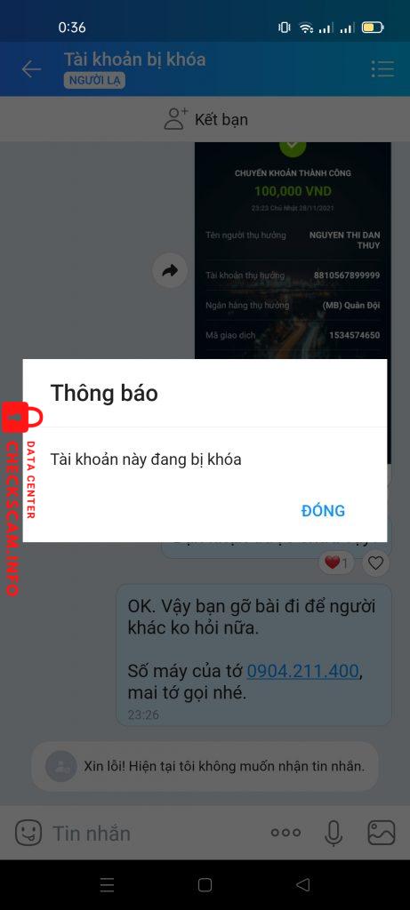Tap the red heart reaction count

coord(335,563)
